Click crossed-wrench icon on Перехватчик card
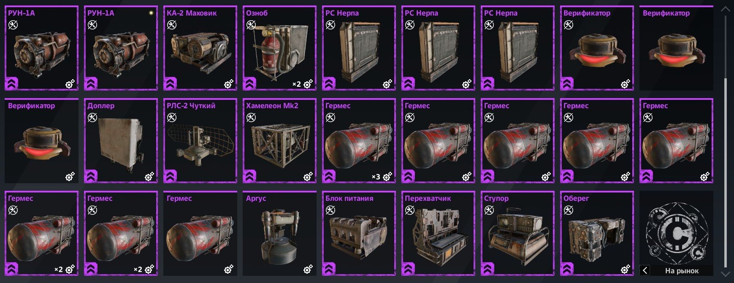 (x=409, y=210)
